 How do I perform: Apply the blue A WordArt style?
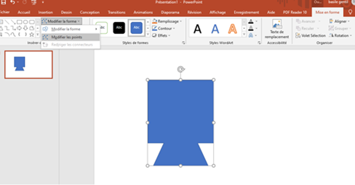click(x=215, y=28)
